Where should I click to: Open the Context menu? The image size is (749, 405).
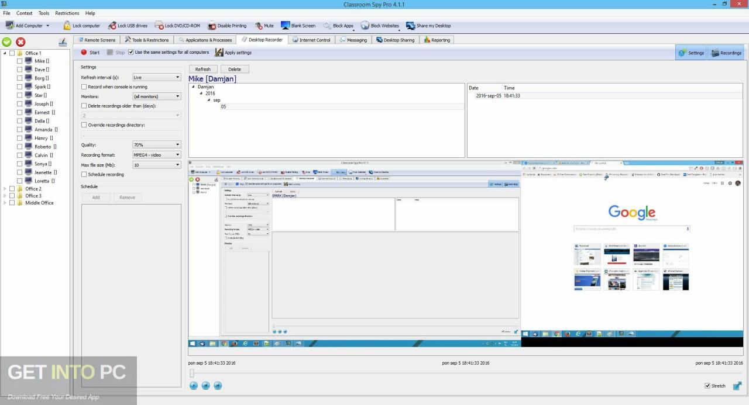25,13
